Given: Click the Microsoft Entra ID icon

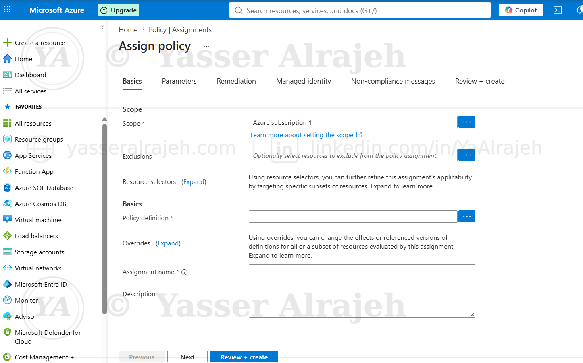Looking at the screenshot, I should [x=7, y=284].
